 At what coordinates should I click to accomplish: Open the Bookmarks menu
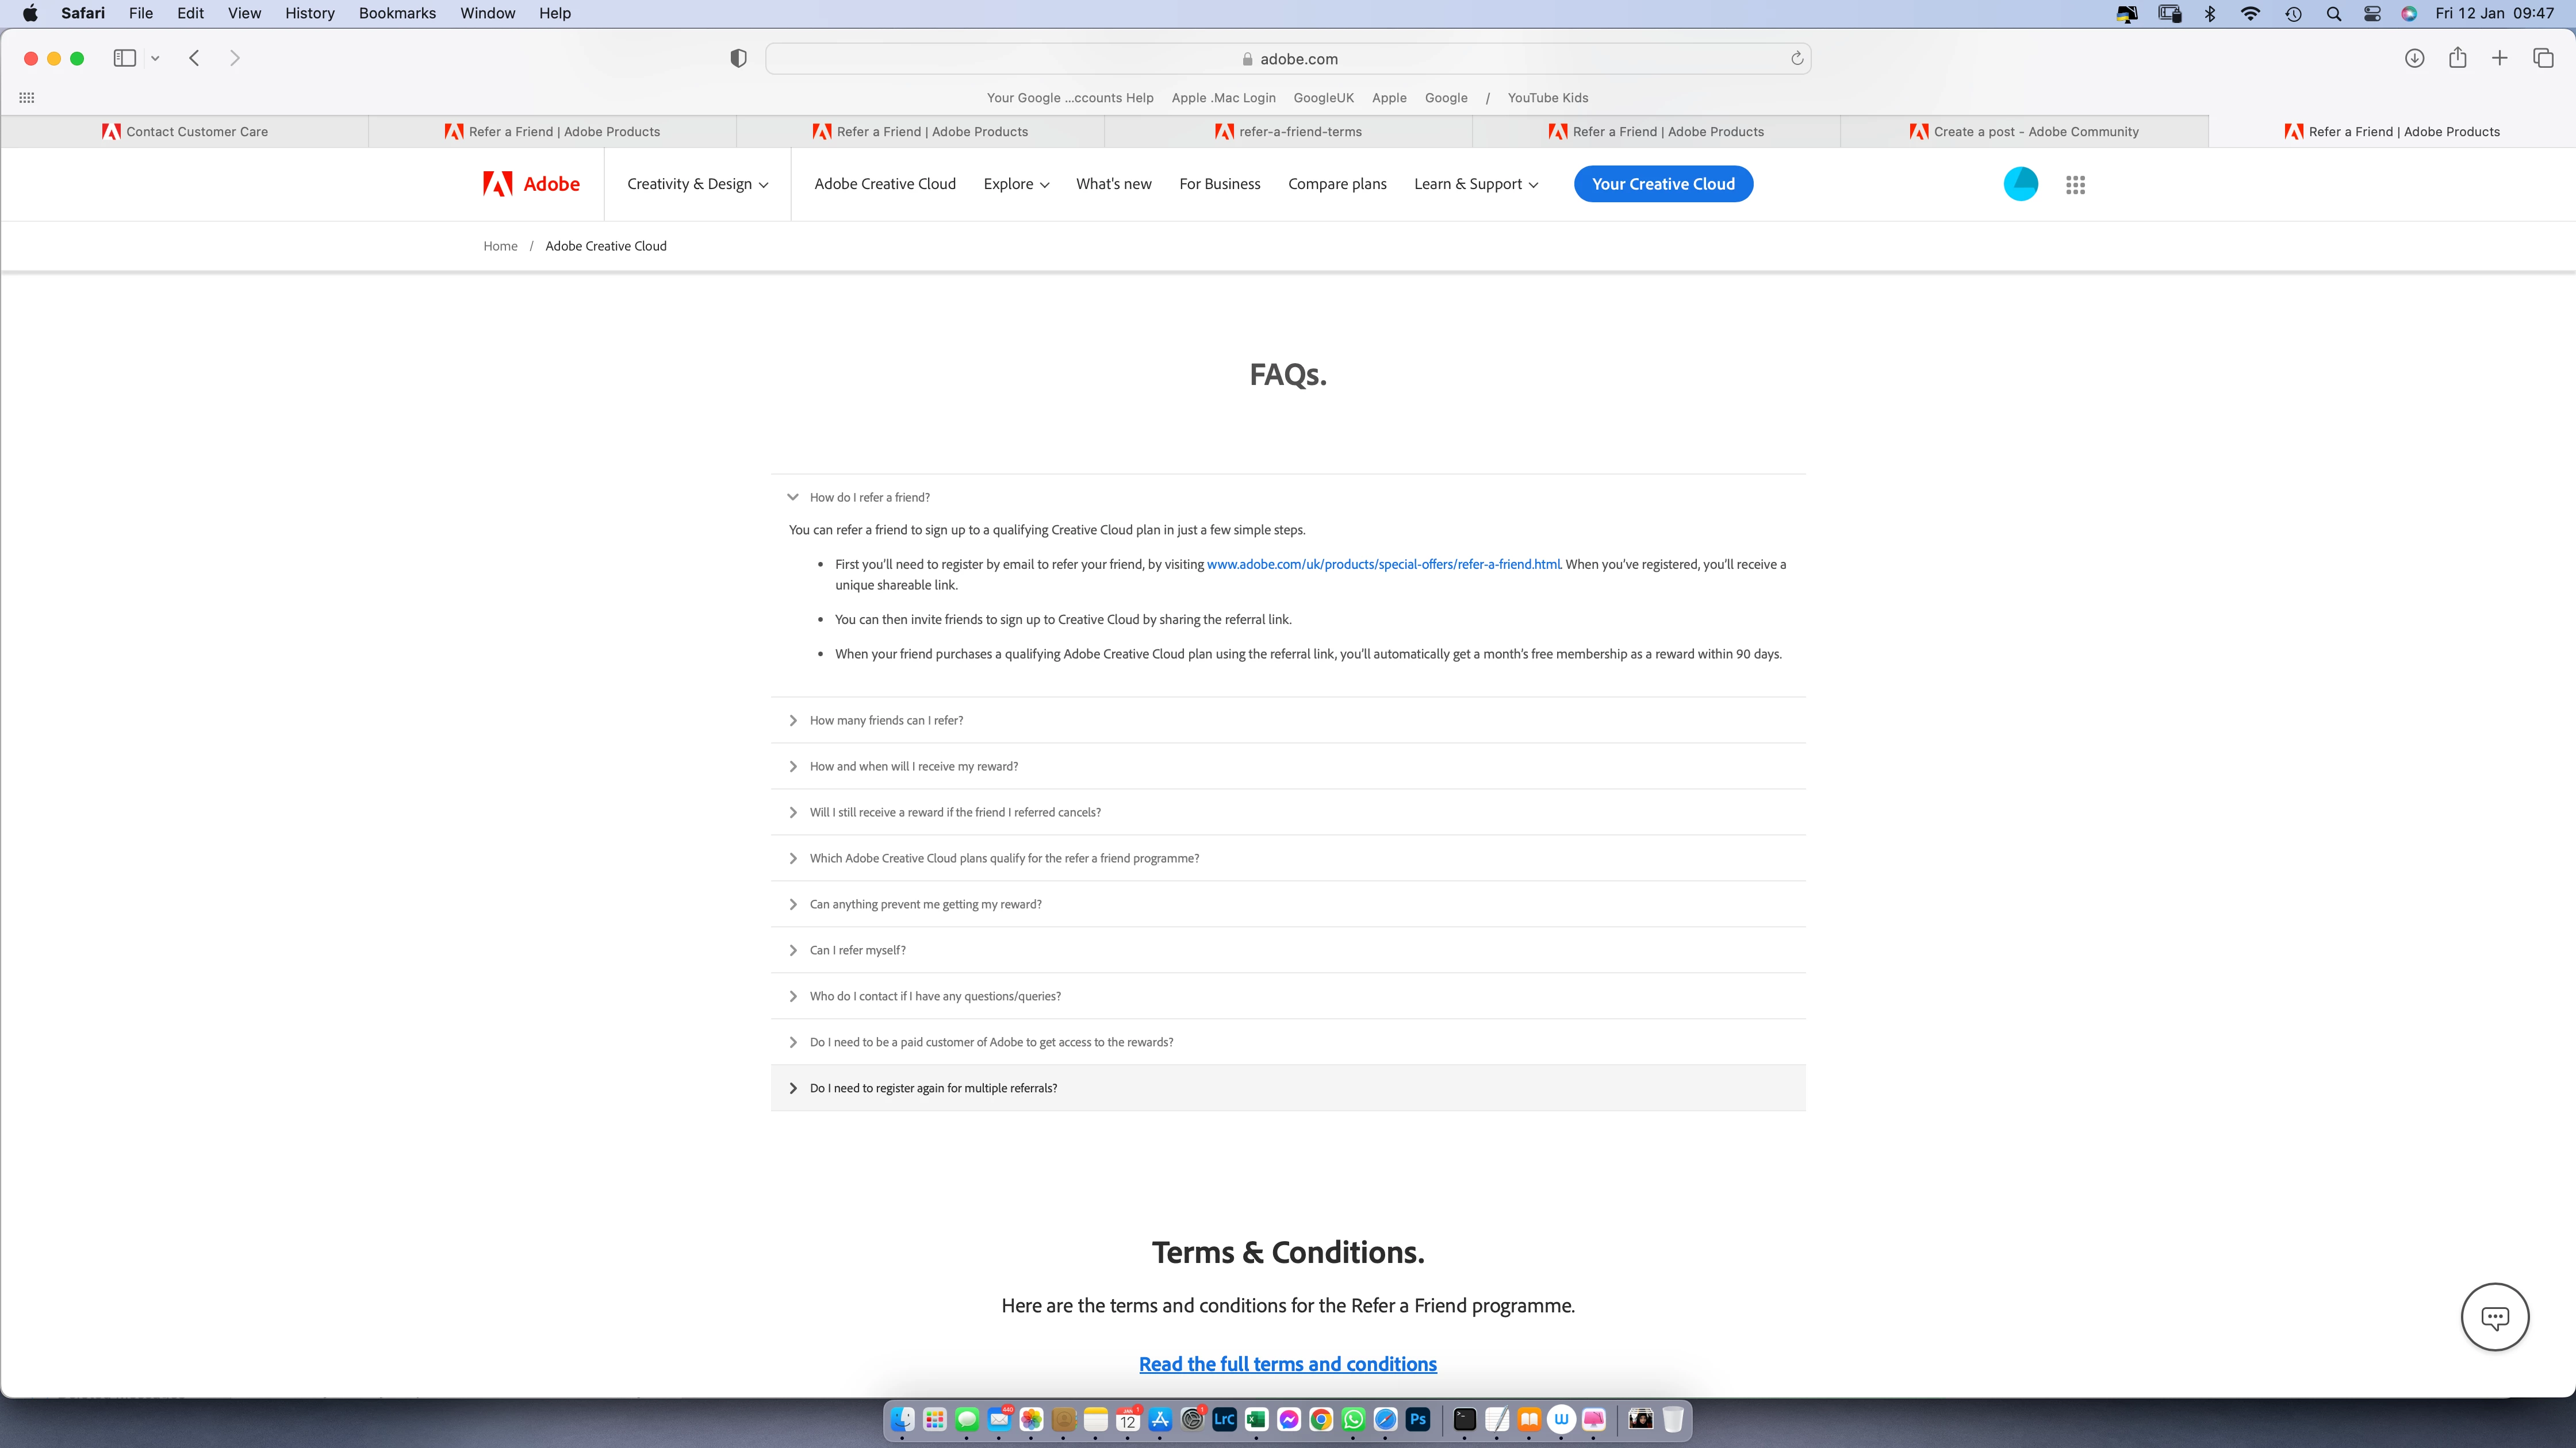[x=397, y=13]
